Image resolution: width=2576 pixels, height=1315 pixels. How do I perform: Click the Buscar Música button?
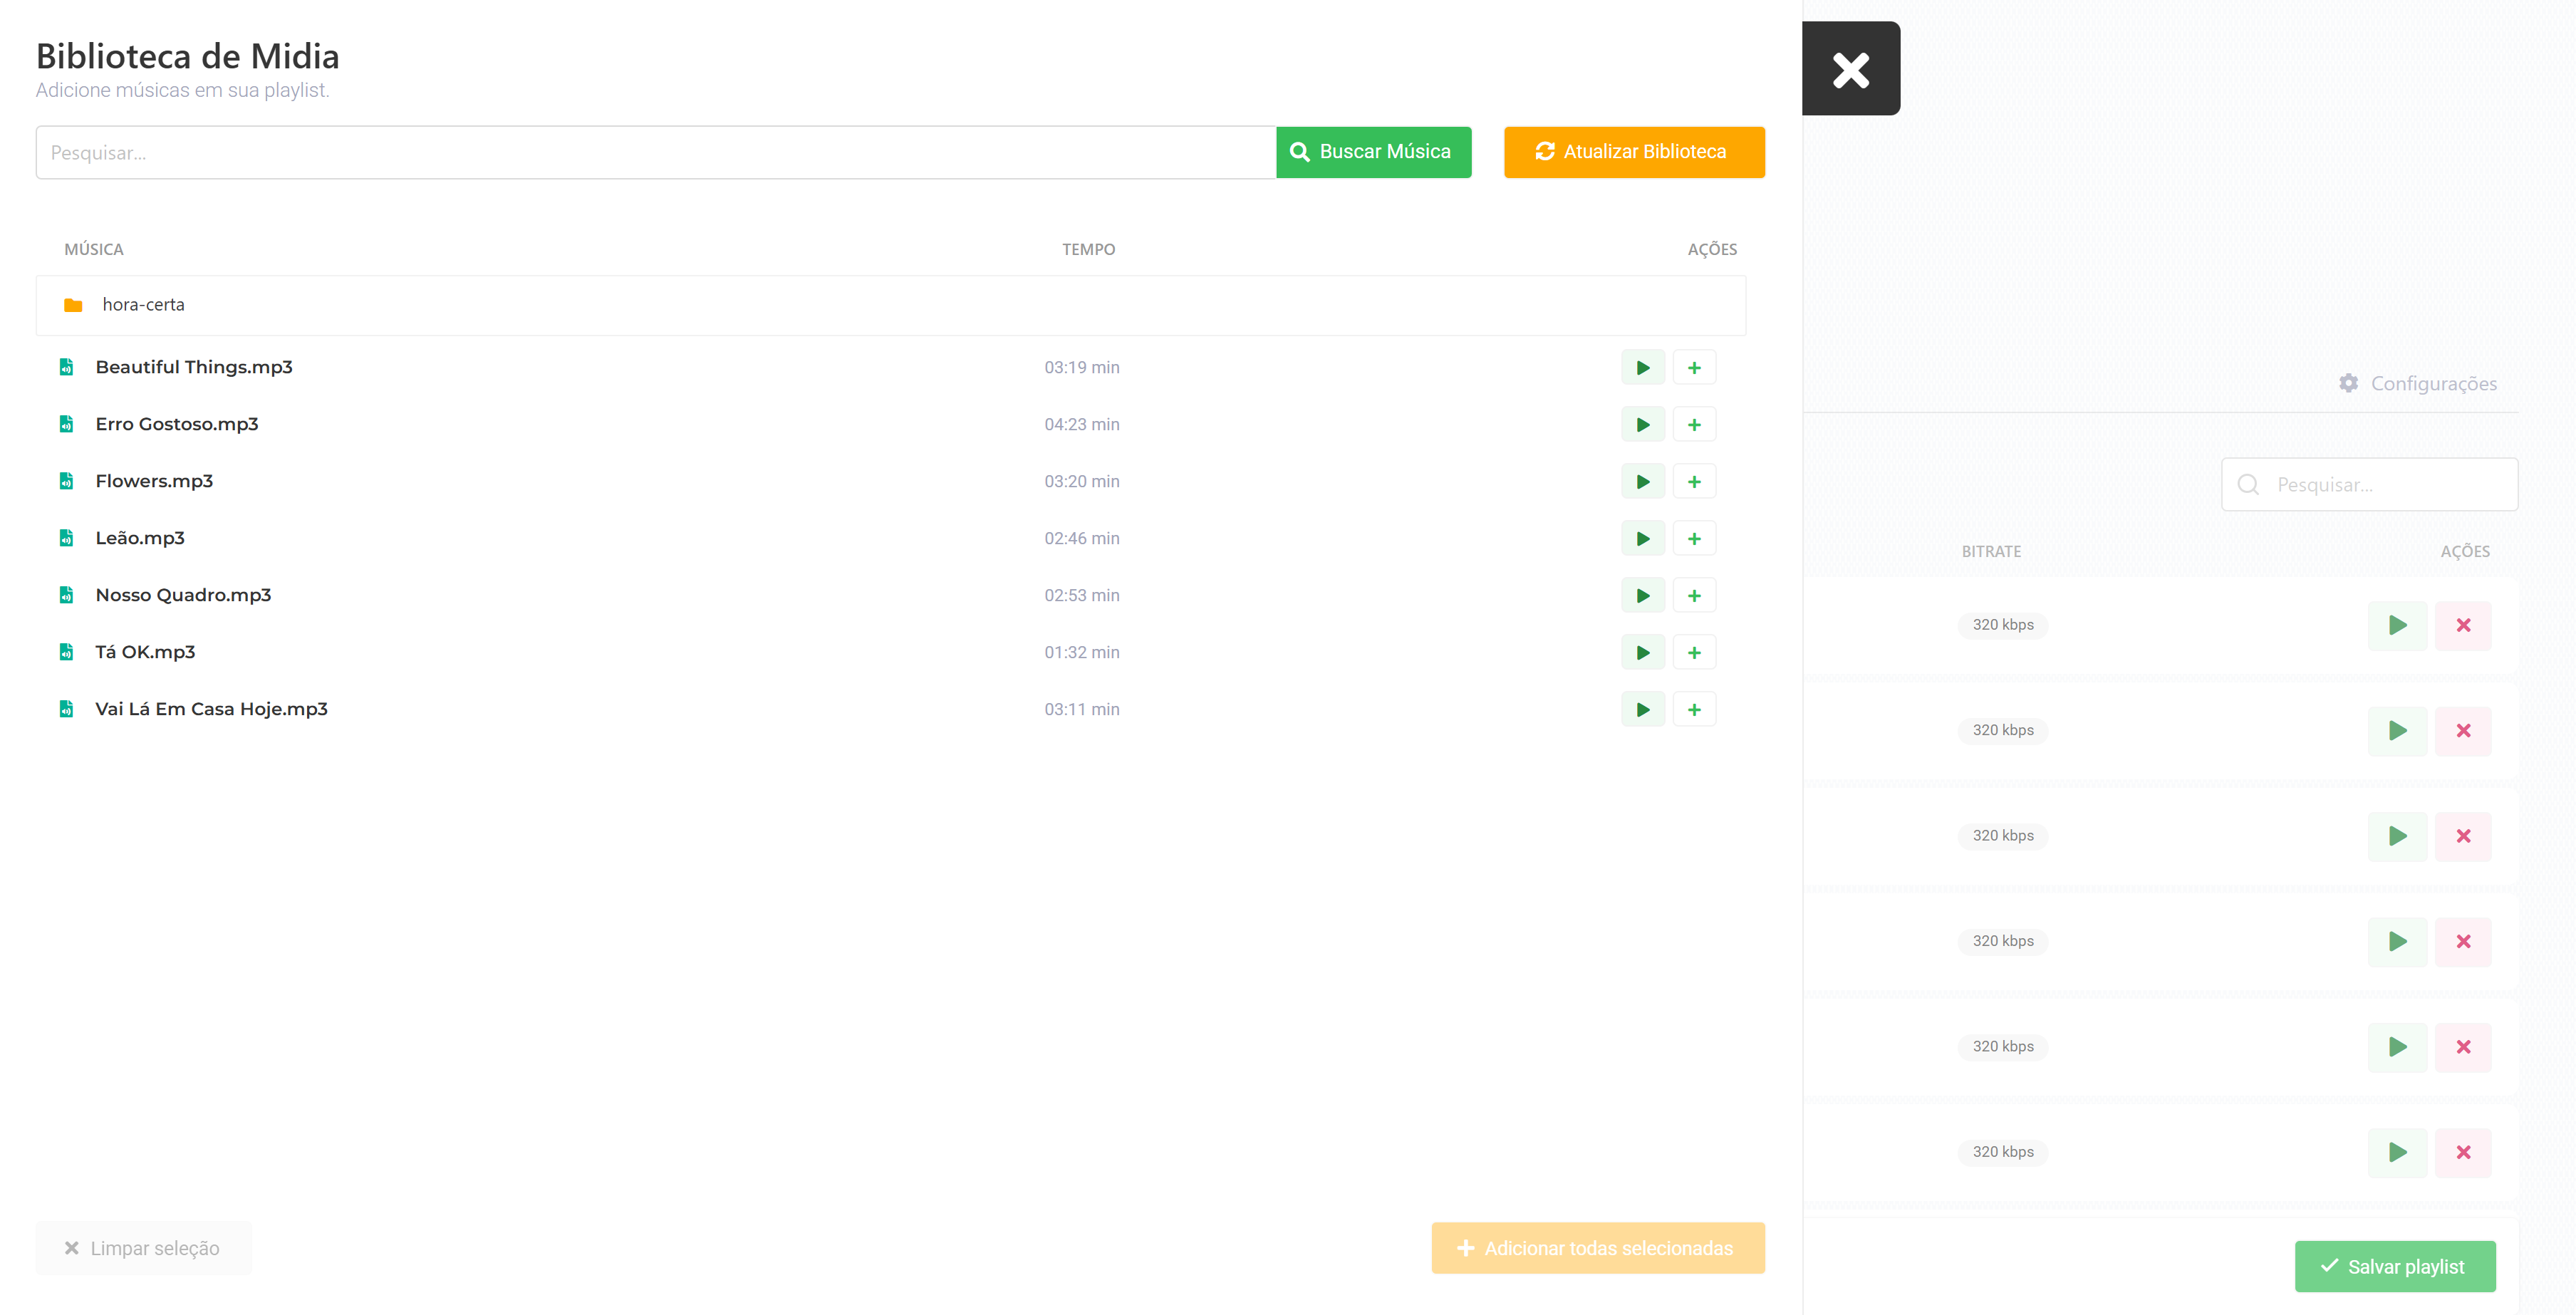(x=1372, y=152)
